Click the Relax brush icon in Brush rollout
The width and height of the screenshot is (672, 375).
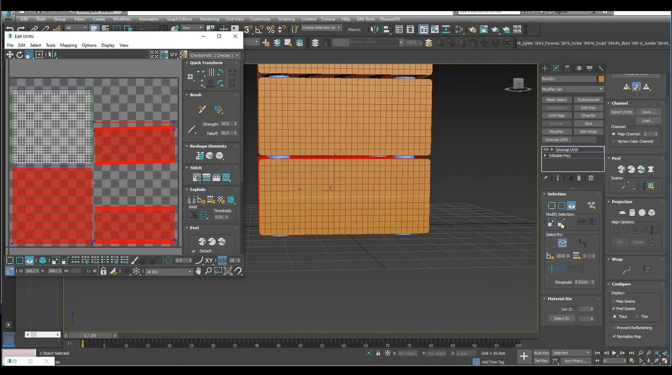(x=218, y=109)
